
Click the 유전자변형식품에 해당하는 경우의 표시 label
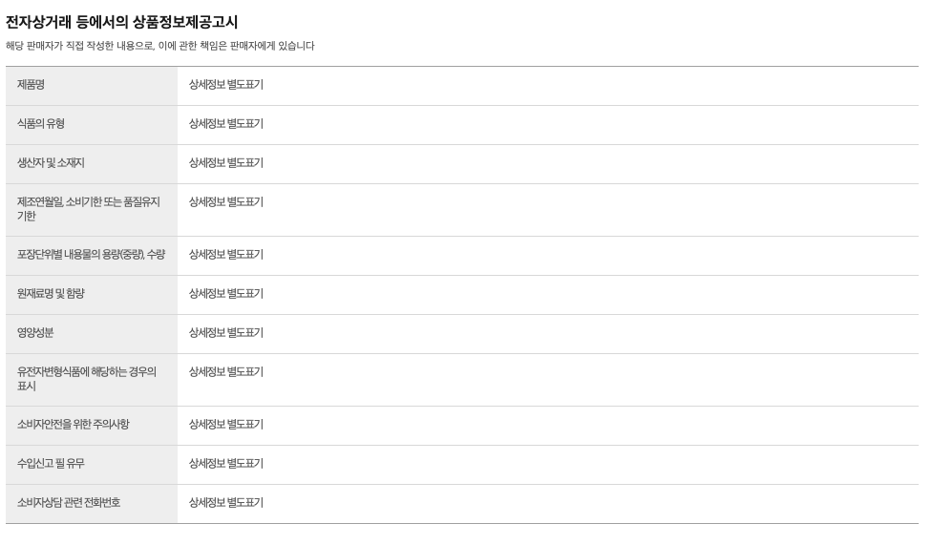[x=86, y=379]
